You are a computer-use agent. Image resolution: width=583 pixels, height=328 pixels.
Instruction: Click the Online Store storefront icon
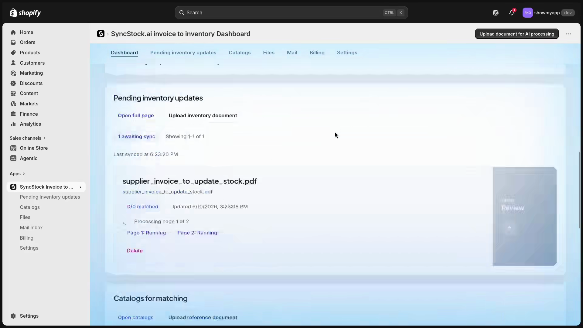[13, 148]
